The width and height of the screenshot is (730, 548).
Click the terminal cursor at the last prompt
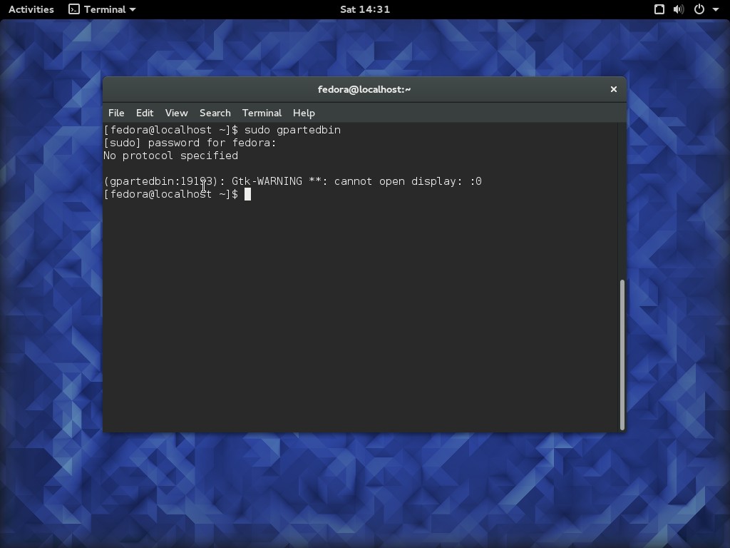click(x=247, y=194)
